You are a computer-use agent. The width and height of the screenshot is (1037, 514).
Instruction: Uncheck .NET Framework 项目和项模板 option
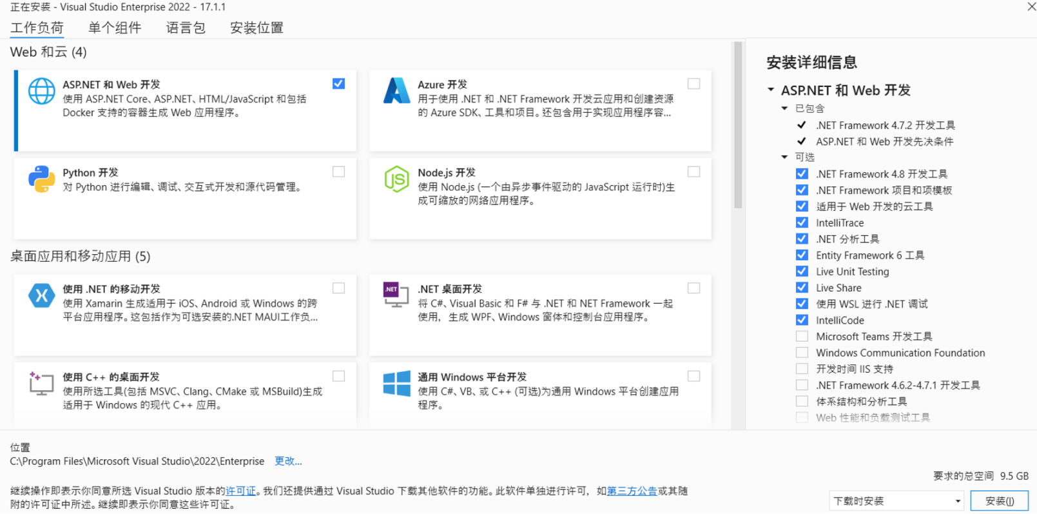click(x=802, y=190)
